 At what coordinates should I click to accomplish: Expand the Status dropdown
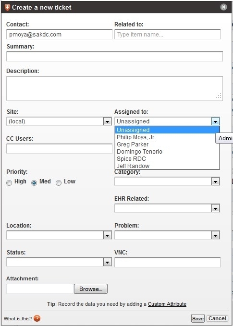pos(107,262)
